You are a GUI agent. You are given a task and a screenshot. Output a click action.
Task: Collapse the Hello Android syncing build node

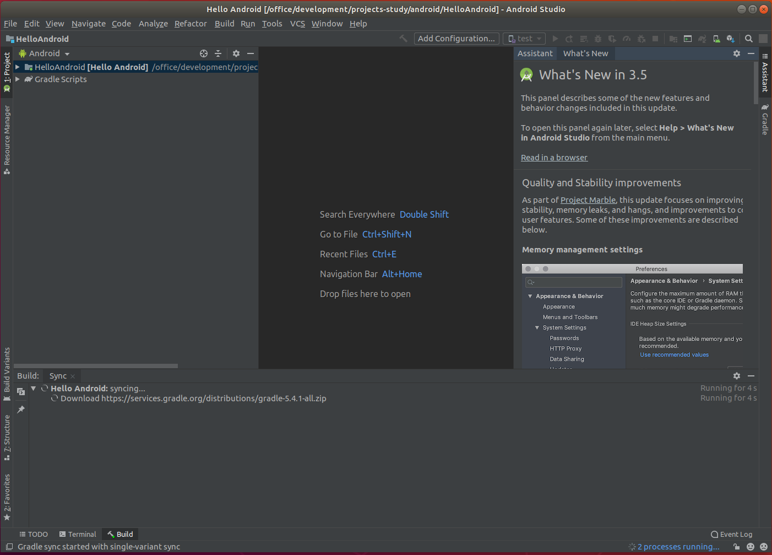pyautogui.click(x=34, y=388)
